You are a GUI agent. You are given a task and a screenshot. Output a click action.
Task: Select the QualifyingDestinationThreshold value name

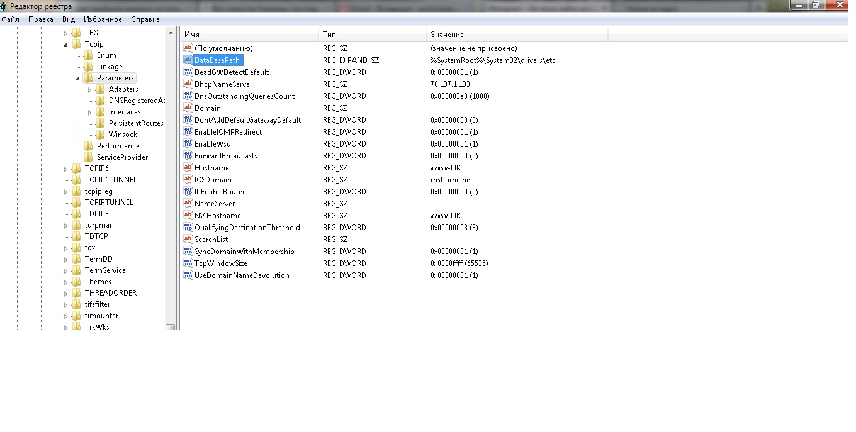click(x=247, y=227)
